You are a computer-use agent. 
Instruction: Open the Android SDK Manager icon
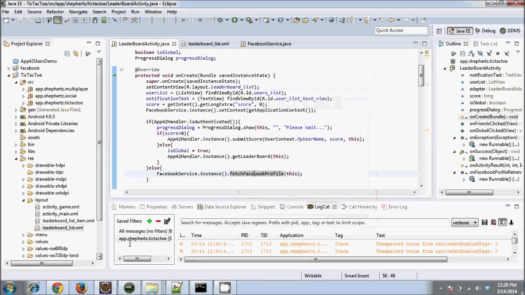pos(95,20)
